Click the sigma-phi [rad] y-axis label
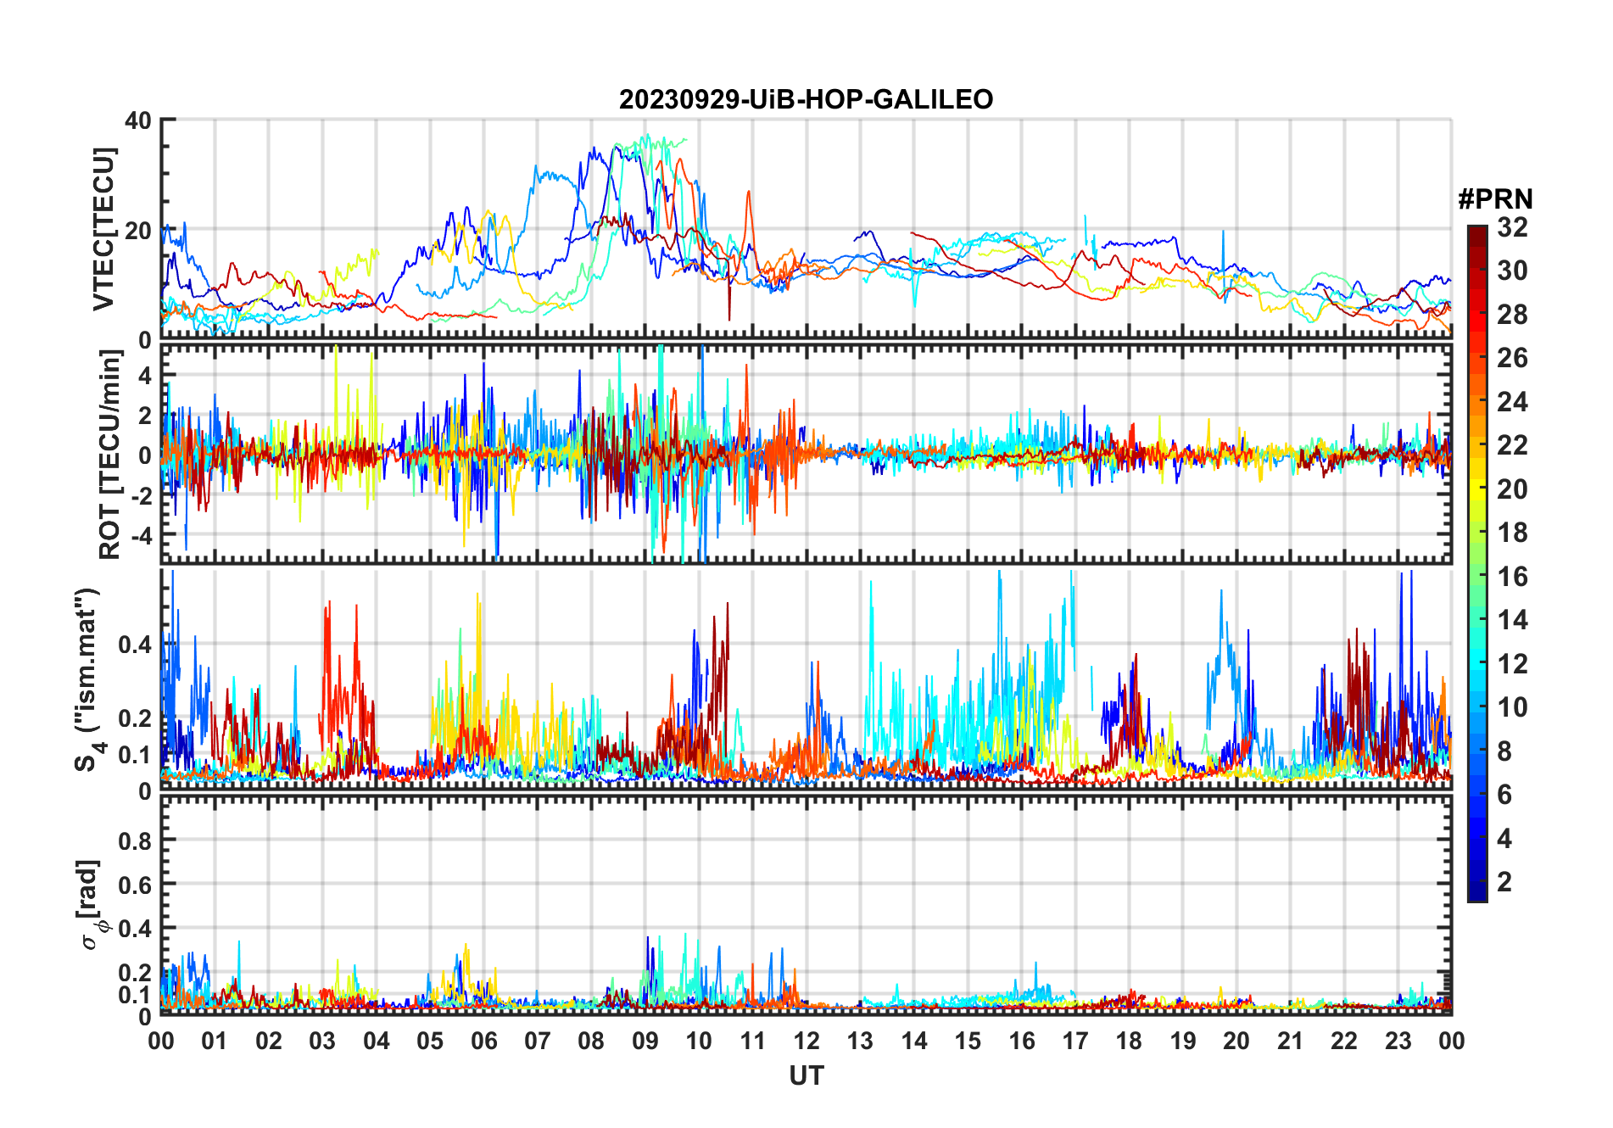The width and height of the screenshot is (1613, 1128). (x=92, y=905)
